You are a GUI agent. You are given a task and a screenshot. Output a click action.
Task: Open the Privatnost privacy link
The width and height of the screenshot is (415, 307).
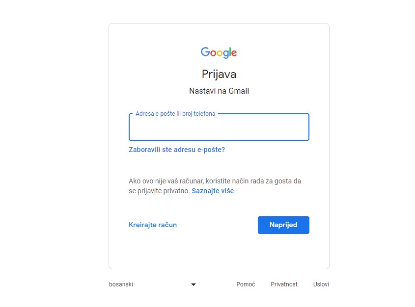284,284
